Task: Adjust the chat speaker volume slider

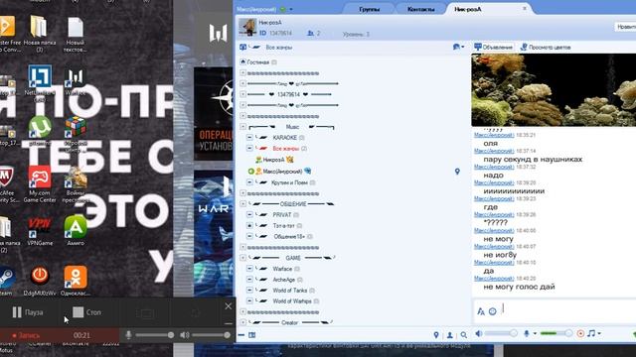Action: click(501, 333)
